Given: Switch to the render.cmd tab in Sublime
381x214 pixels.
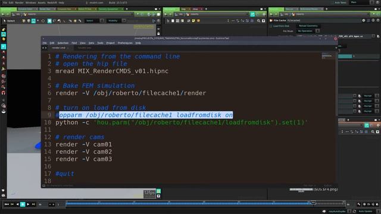Looking at the screenshot, I should (58, 48).
